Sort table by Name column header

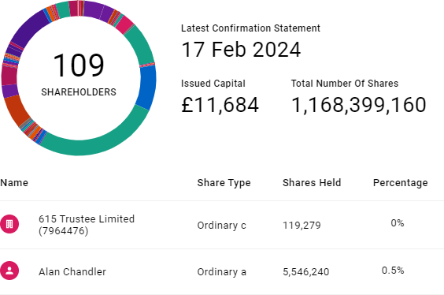(x=14, y=183)
